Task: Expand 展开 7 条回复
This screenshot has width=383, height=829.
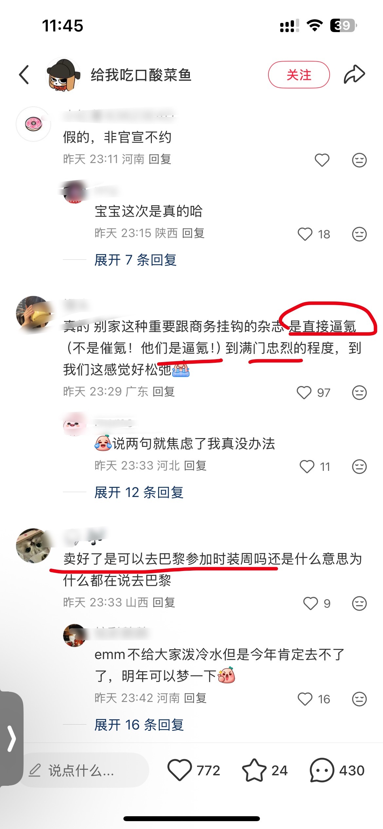Action: tap(136, 260)
